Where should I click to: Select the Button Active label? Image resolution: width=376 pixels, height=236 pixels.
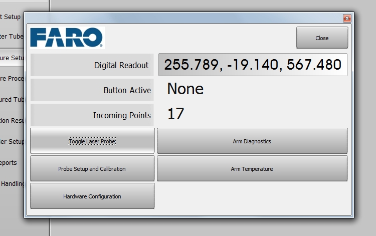click(92, 91)
